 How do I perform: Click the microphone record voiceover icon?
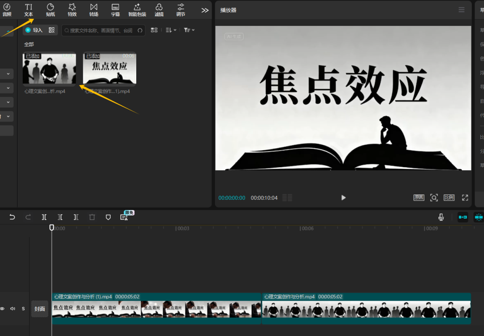441,217
